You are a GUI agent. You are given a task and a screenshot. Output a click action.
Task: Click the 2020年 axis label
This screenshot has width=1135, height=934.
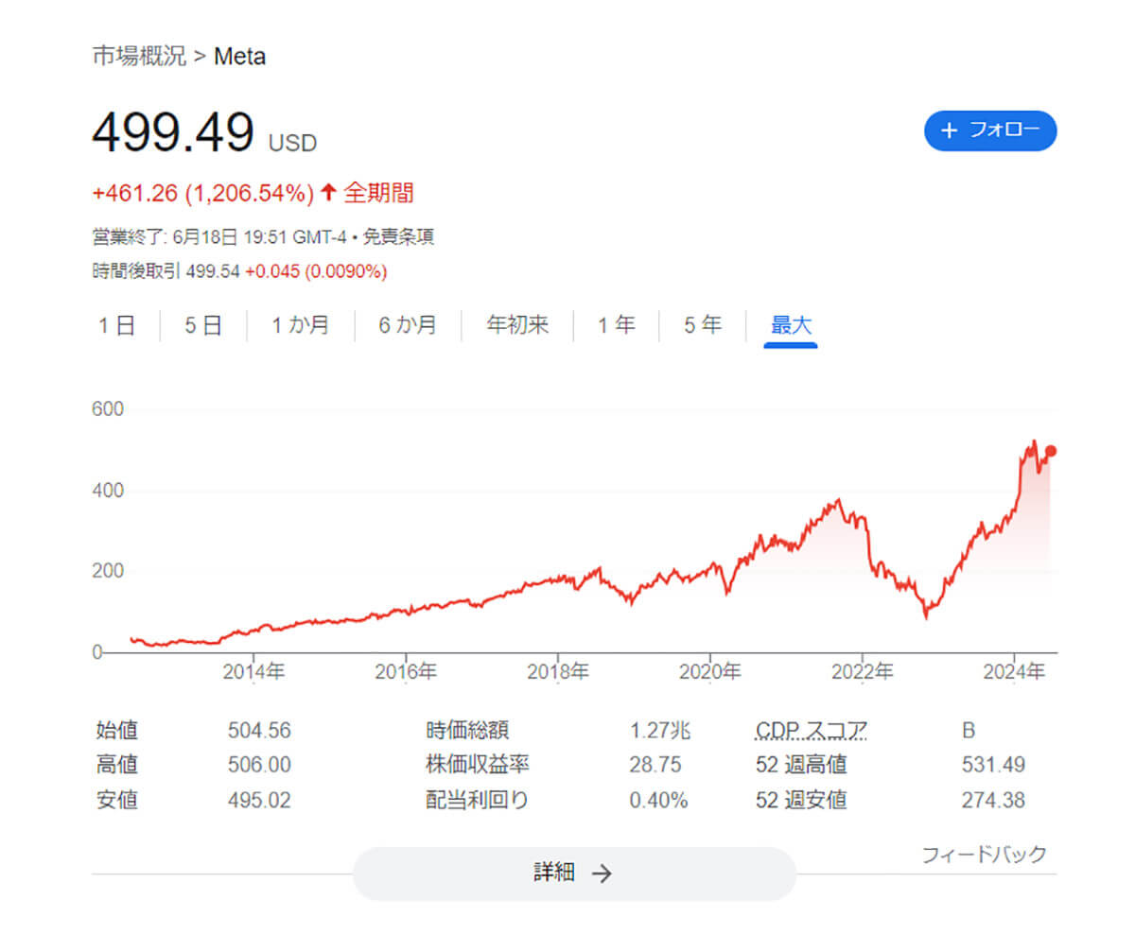(x=710, y=672)
